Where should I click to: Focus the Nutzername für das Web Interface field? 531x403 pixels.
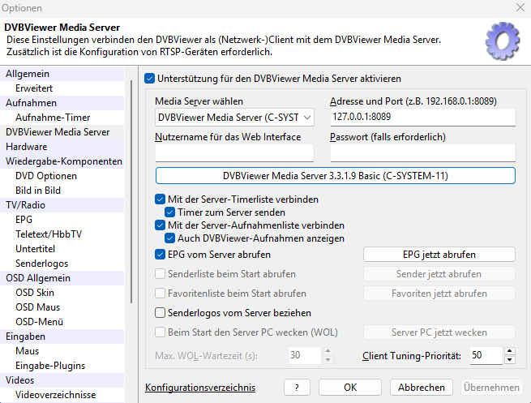[234, 152]
